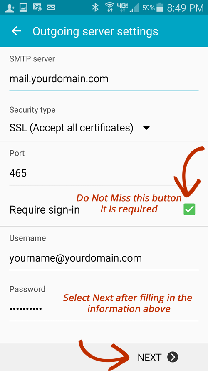
Task: Tap the Outgoing server settings title
Action: point(95,31)
